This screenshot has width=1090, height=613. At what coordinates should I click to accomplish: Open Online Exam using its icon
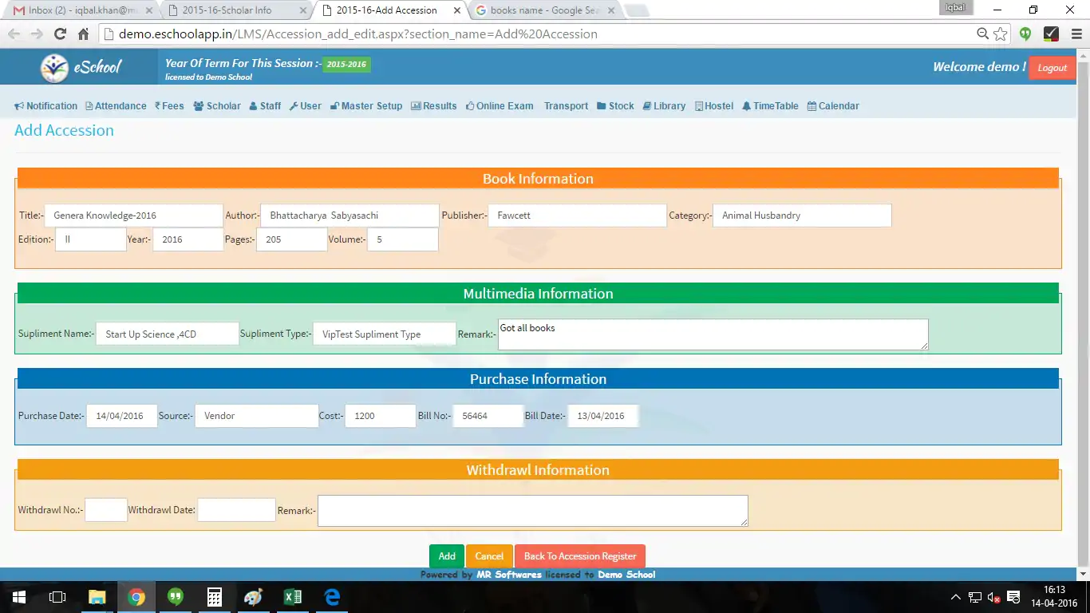[x=471, y=105]
